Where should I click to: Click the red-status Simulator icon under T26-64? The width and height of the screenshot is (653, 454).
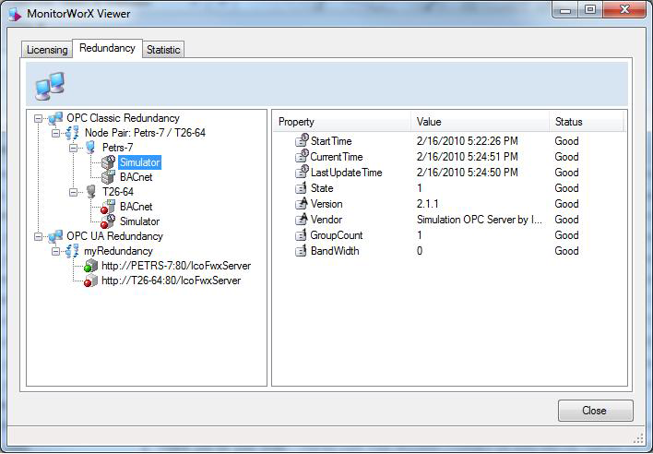pos(108,221)
